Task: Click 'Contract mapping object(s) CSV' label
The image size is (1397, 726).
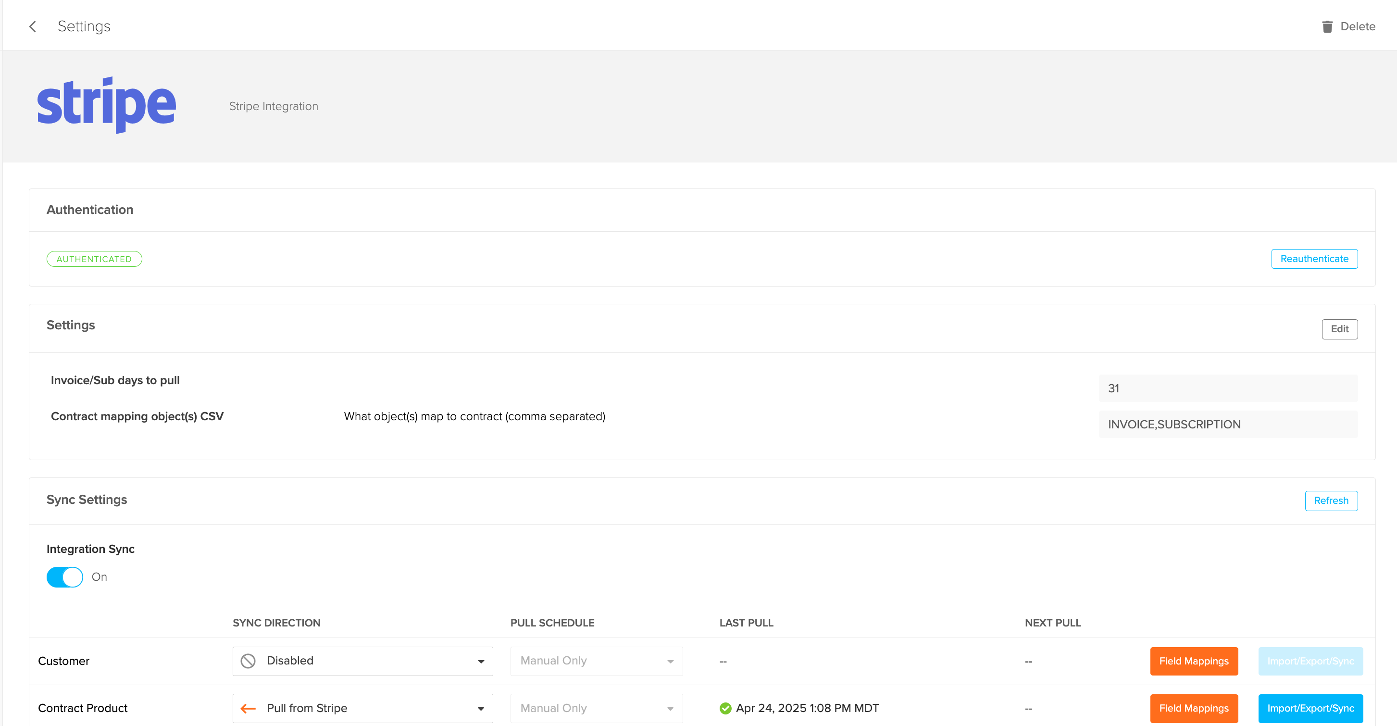Action: (137, 416)
